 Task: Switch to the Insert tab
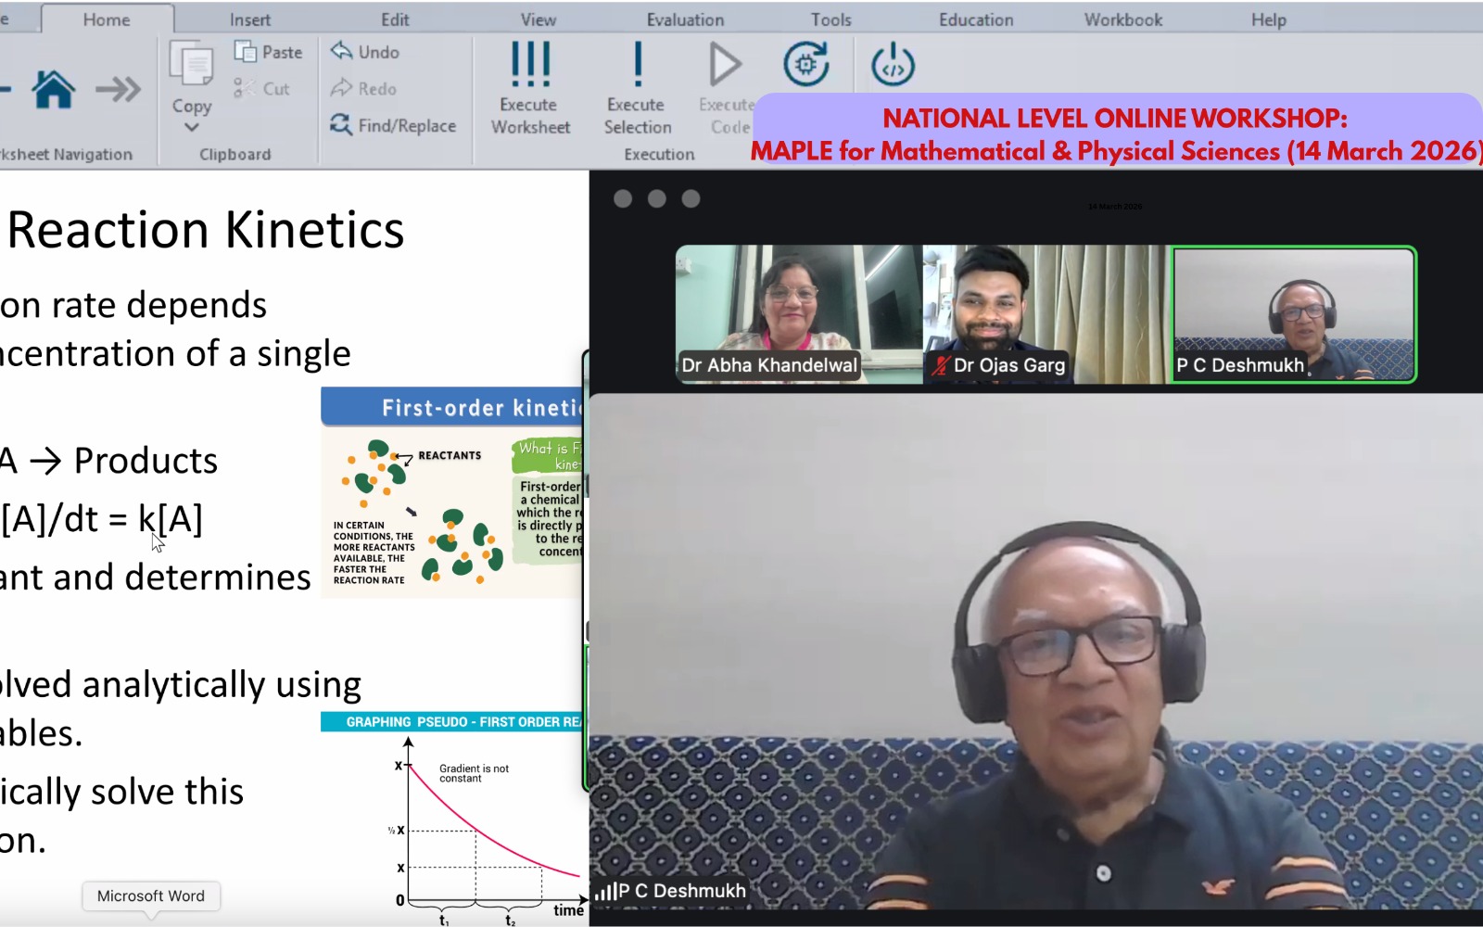250,19
